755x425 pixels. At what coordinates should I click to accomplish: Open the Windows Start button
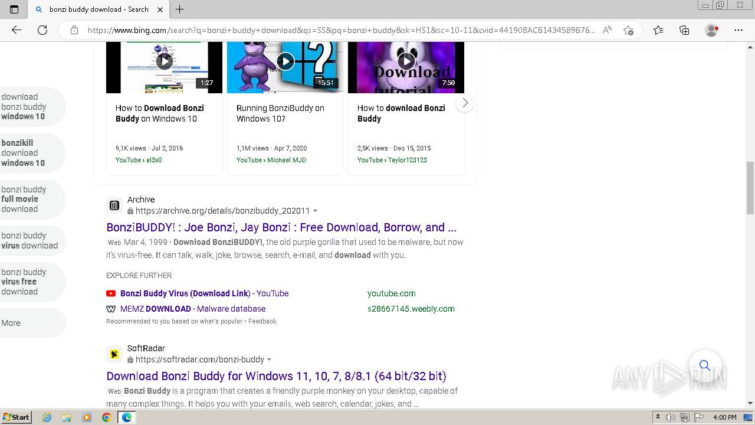click(17, 417)
